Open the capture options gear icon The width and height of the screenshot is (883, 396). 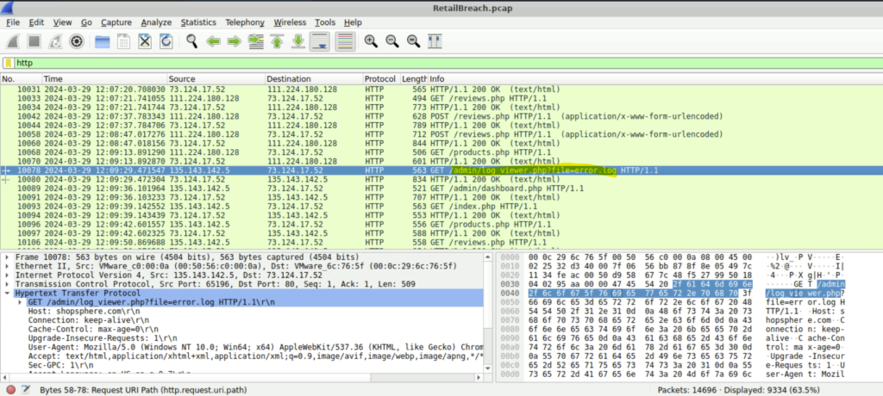[x=76, y=40]
